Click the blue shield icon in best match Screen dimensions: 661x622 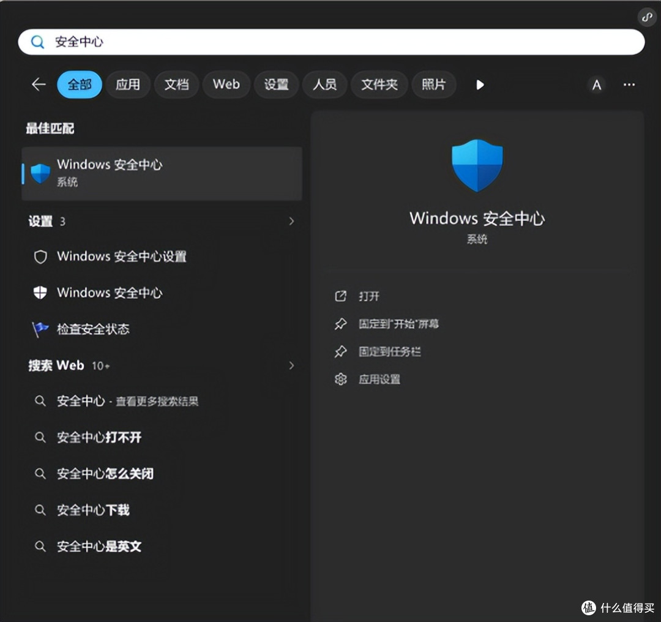[x=40, y=174]
